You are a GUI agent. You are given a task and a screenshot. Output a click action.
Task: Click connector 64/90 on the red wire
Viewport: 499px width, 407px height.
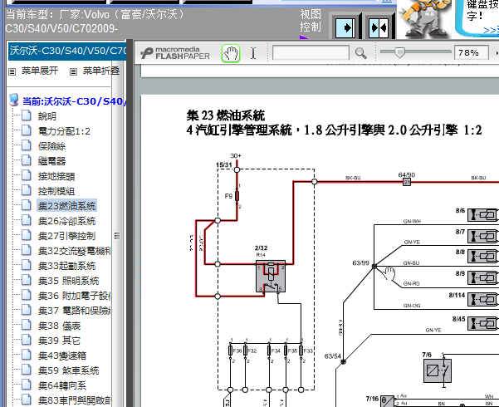click(x=407, y=182)
